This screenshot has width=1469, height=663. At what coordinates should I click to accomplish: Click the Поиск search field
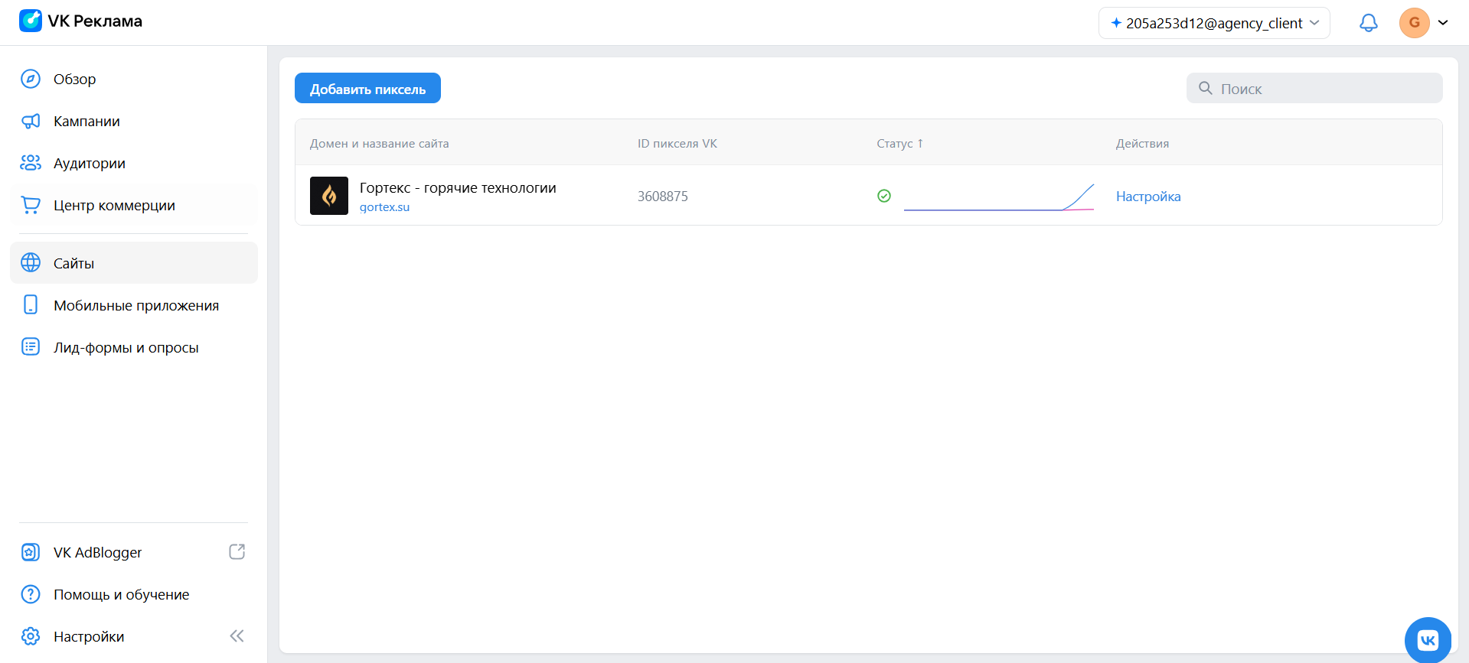click(1314, 88)
